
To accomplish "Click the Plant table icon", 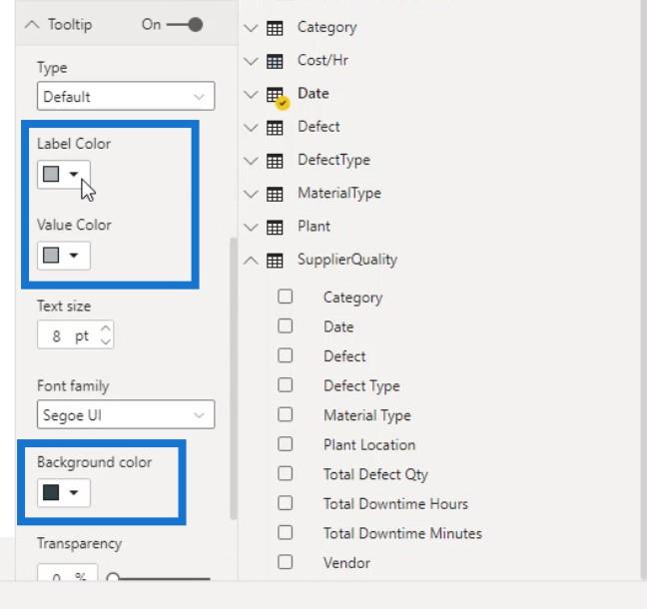I will [275, 227].
